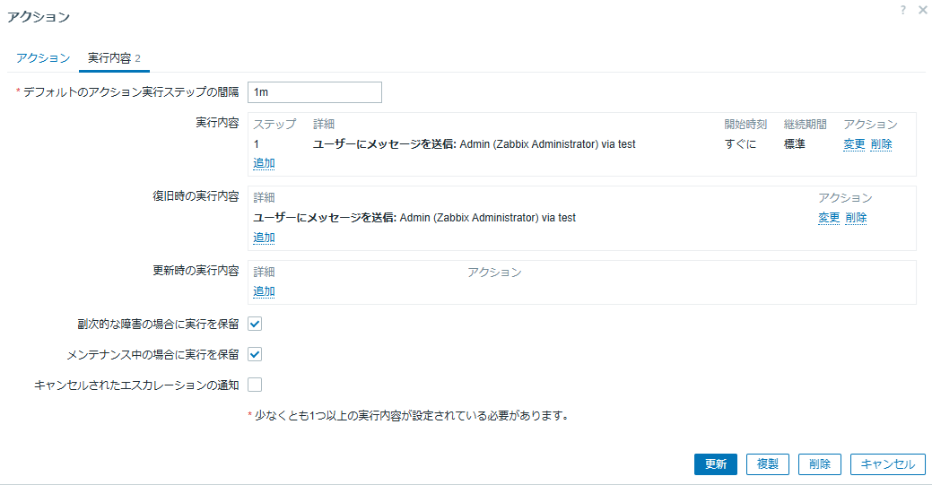Image resolution: width=932 pixels, height=485 pixels.
Task: Enable キャンセルされたエスカレーションの通知 checkbox
Action: coord(255,385)
